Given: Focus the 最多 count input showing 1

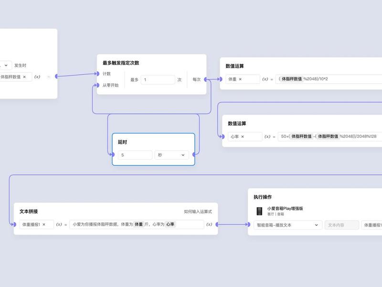Looking at the screenshot, I should 158,80.
